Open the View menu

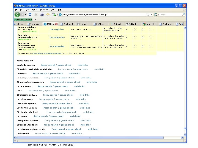pyautogui.click(x=27, y=10)
